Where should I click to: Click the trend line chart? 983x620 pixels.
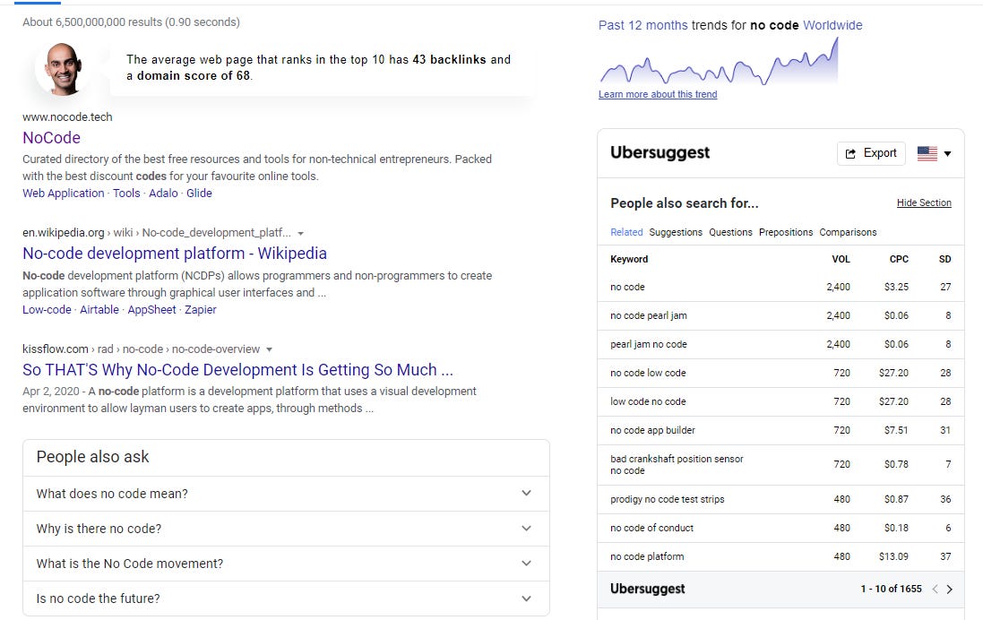[719, 62]
